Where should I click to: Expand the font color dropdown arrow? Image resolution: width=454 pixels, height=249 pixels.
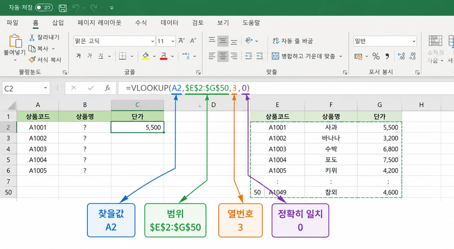click(x=173, y=56)
